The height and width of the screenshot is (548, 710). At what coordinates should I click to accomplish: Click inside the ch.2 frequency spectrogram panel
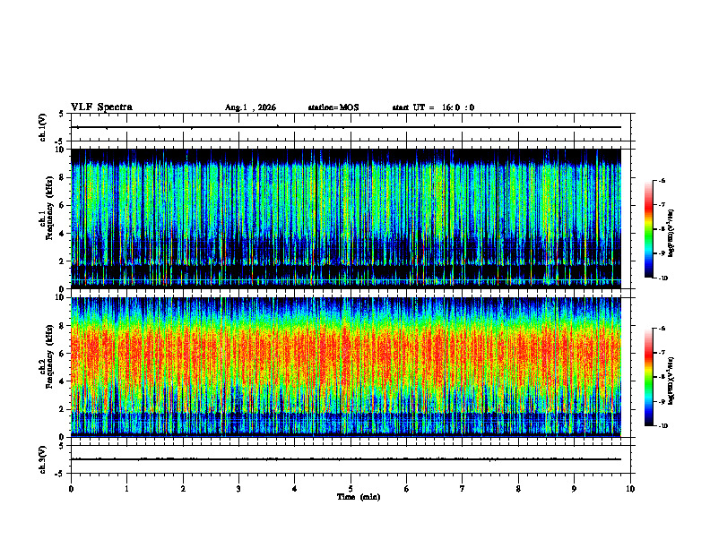[x=346, y=367]
